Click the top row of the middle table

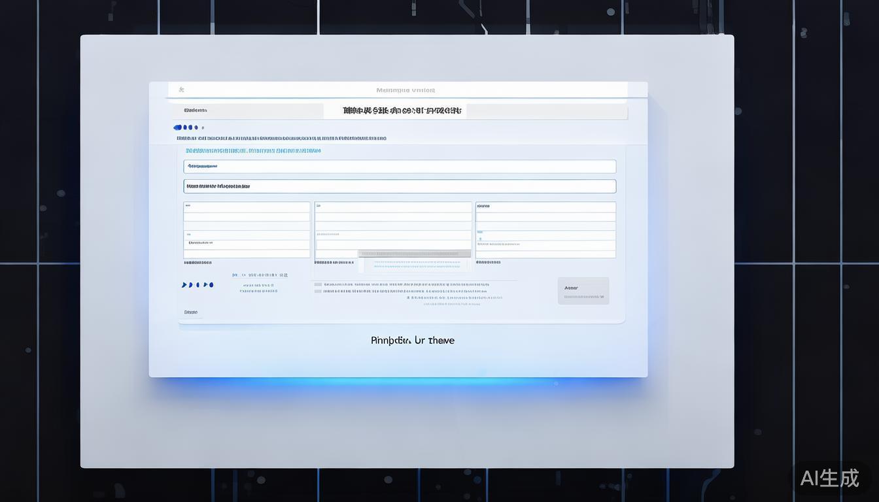pos(393,207)
